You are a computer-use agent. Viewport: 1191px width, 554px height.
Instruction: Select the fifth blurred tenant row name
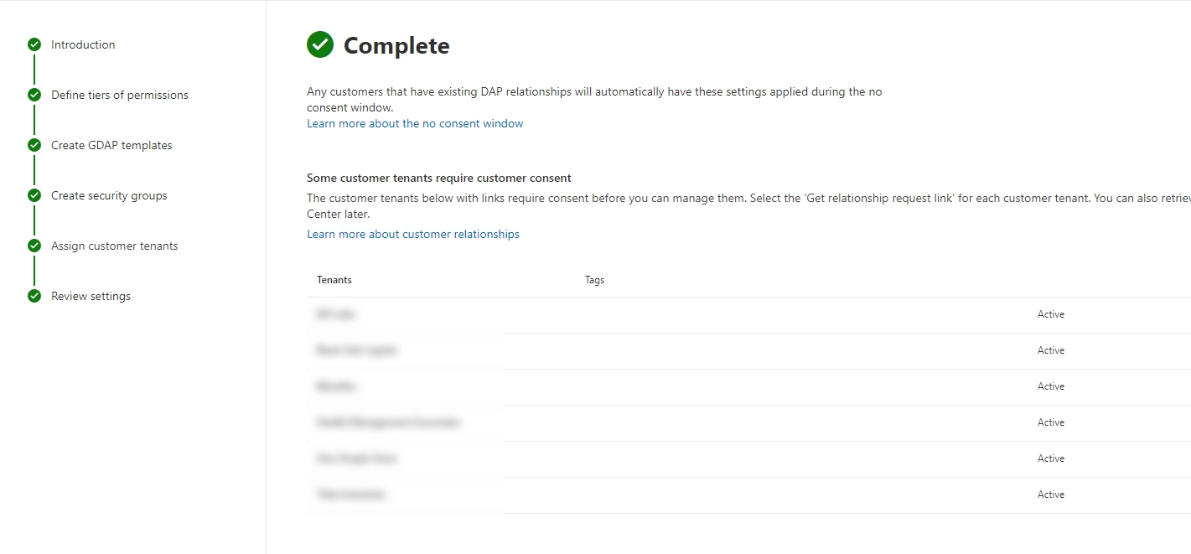pyautogui.click(x=357, y=458)
